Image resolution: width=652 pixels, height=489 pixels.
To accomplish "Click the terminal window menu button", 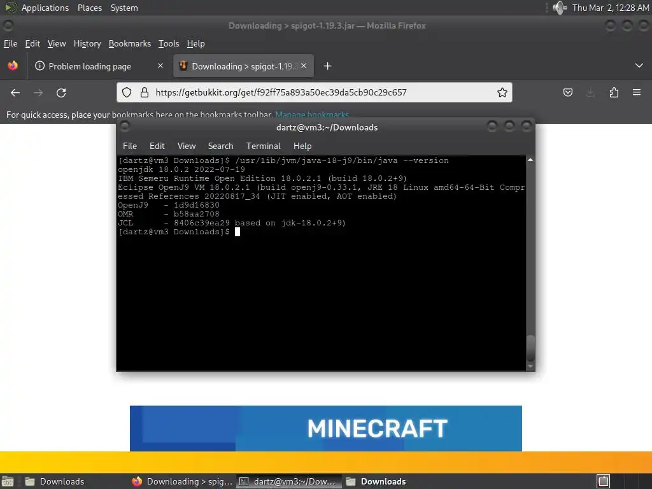I will (x=125, y=126).
